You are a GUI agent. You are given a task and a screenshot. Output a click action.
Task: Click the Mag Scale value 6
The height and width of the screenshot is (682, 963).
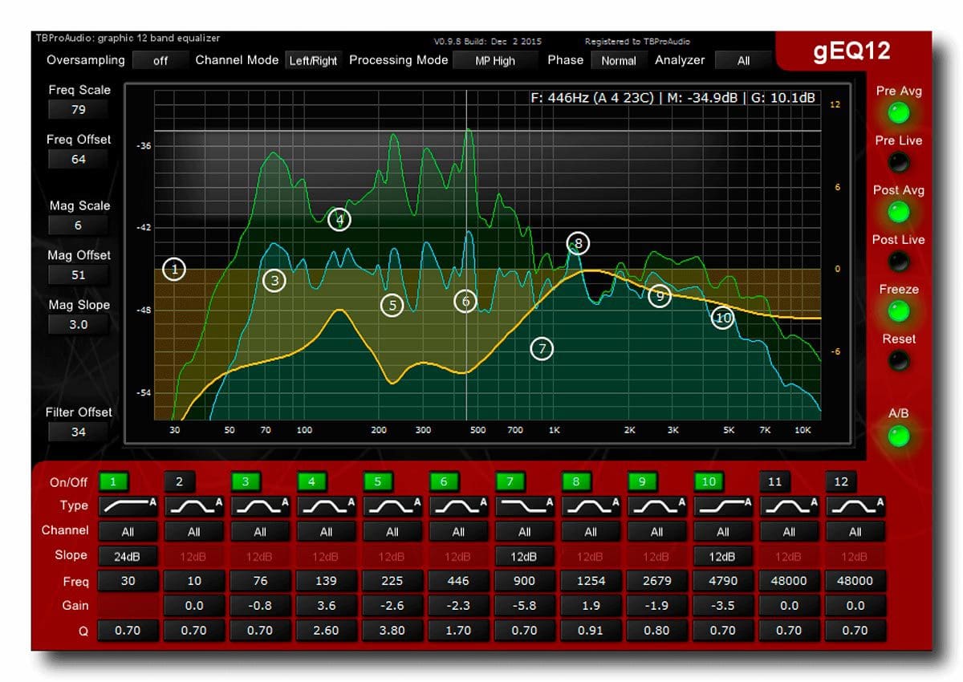click(79, 225)
